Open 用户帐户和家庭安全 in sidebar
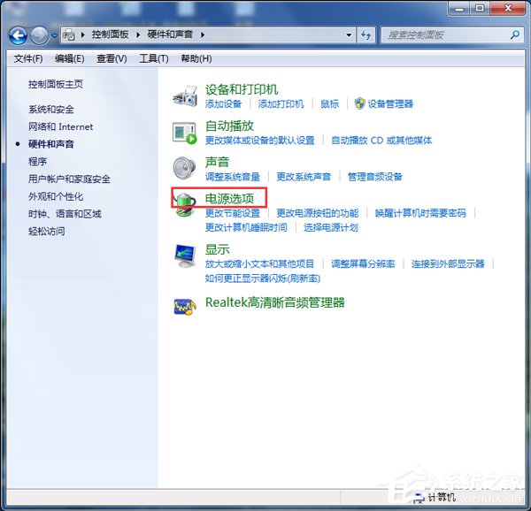531x511 pixels. click(69, 179)
